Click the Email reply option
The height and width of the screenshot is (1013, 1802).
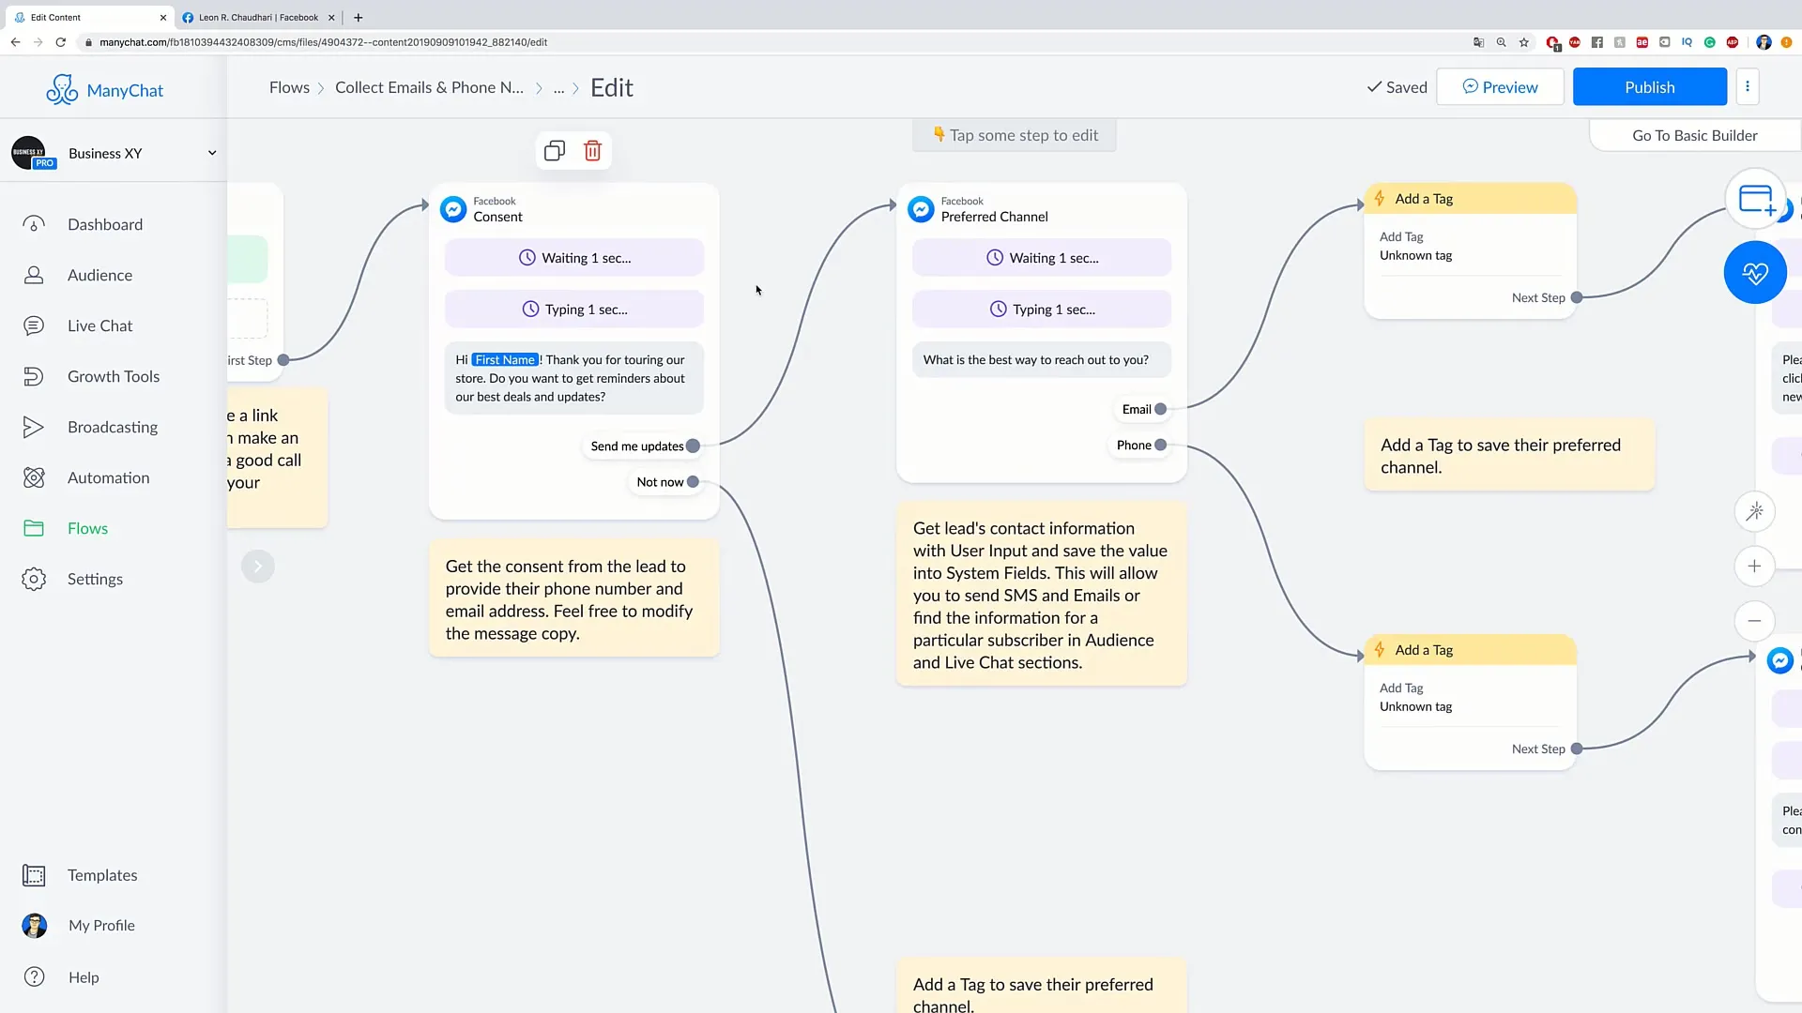point(1138,409)
